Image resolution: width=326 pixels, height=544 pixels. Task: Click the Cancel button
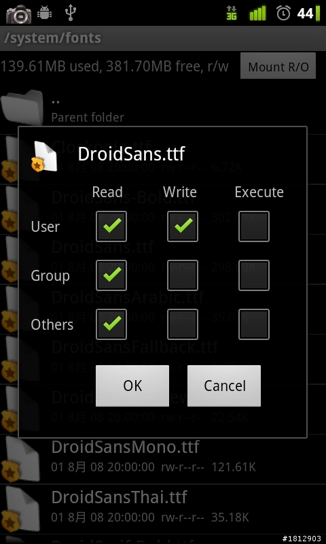point(224,386)
